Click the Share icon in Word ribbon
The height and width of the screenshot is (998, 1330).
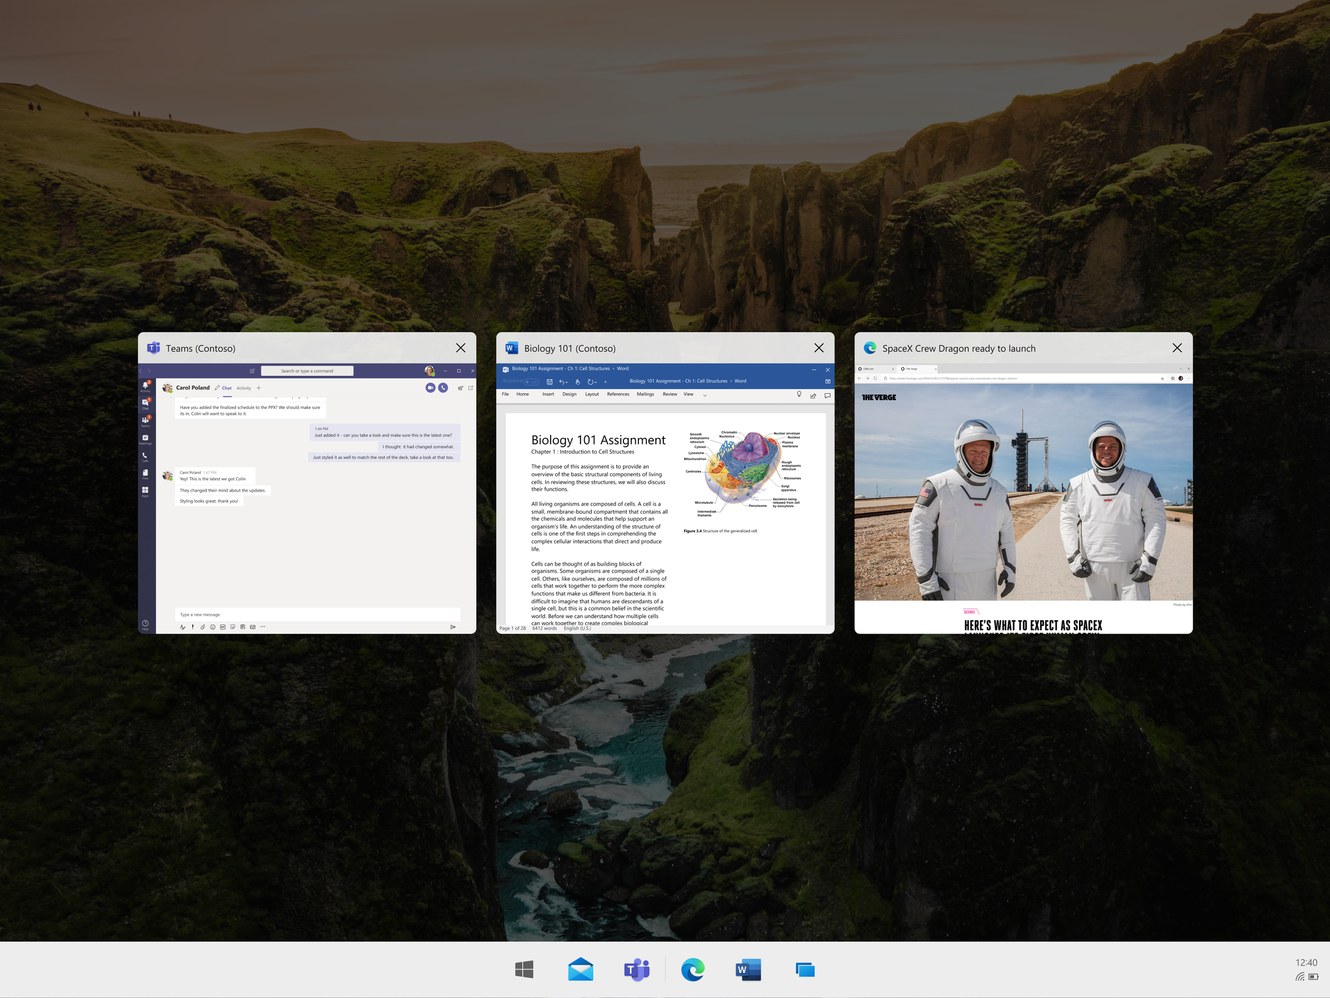813,395
